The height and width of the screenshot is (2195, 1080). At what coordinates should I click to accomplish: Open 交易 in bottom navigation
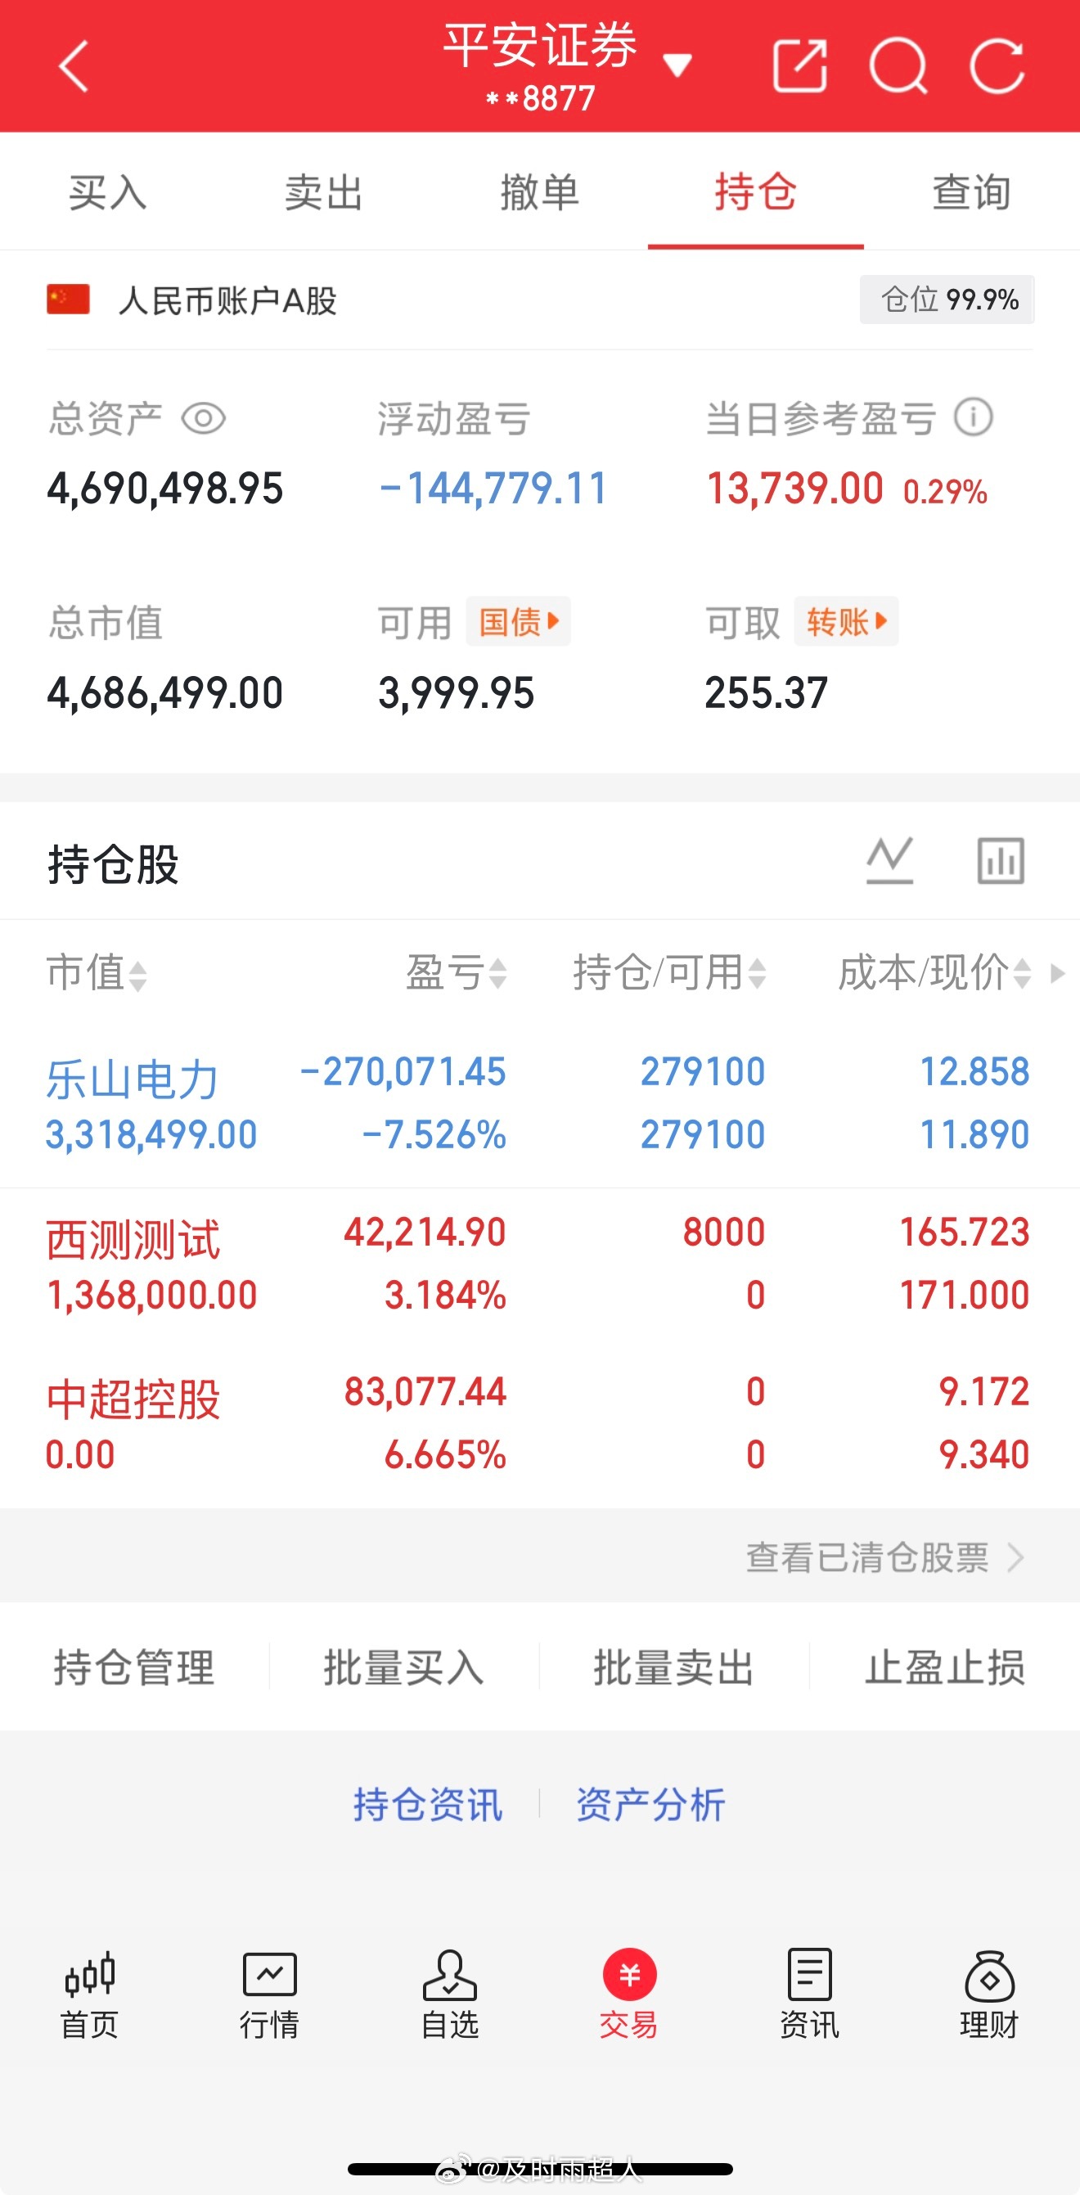coord(629,1994)
